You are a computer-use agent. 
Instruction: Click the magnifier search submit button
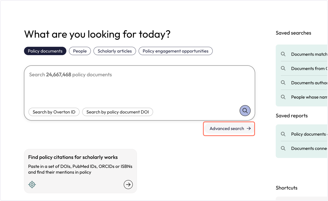coord(245,111)
